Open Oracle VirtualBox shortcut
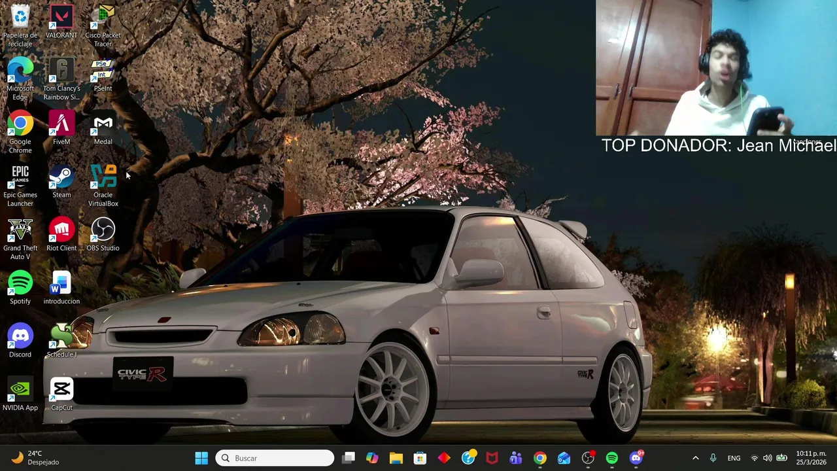837x471 pixels. [103, 186]
